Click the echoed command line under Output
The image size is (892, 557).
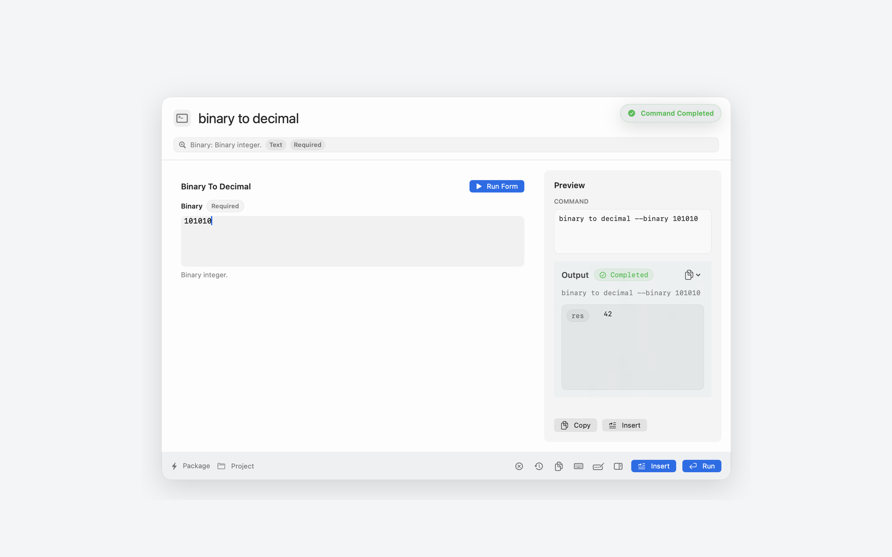(631, 293)
